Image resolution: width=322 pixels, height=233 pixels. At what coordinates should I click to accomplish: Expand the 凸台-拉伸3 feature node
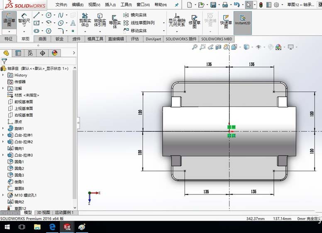[3, 155]
